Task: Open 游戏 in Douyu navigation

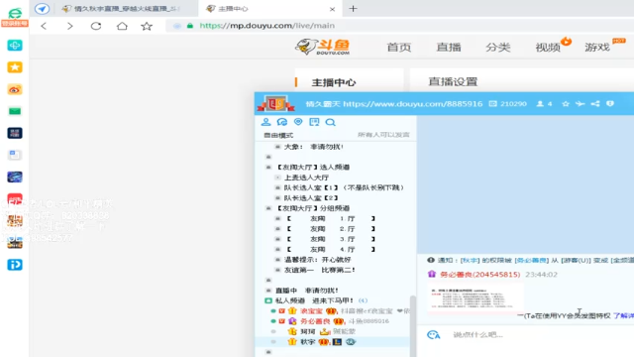Action: click(x=597, y=48)
